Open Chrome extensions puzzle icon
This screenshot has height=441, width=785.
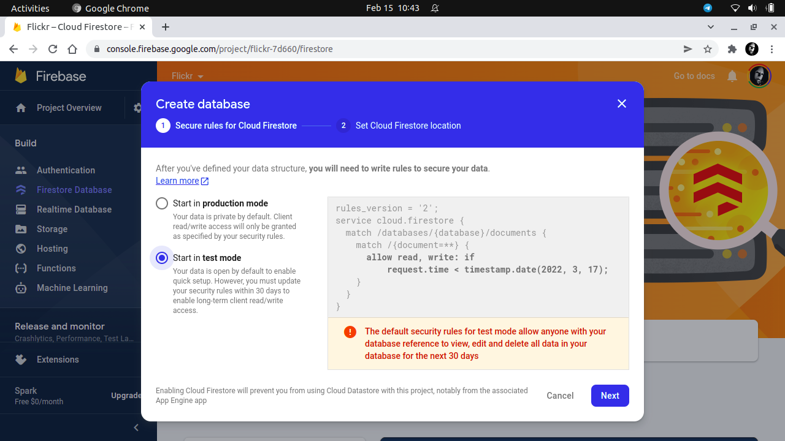click(x=732, y=49)
